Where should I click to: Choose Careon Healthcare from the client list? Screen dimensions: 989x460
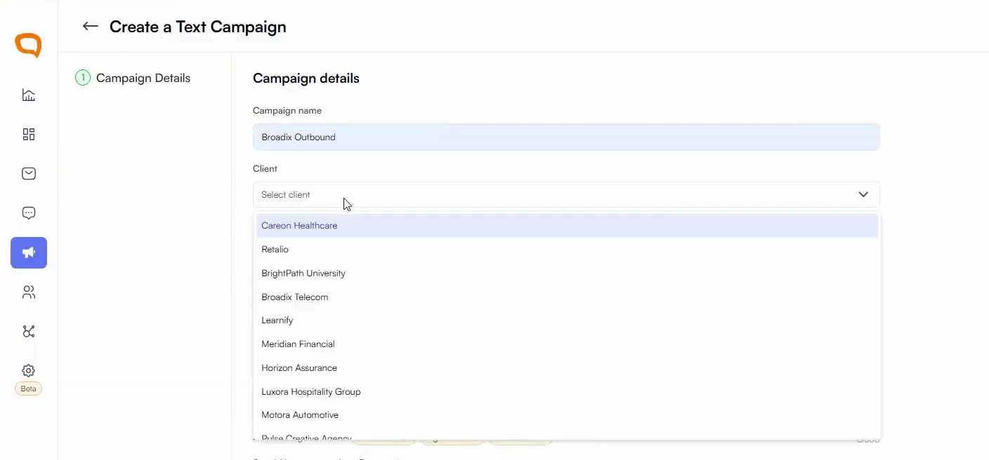coord(567,226)
